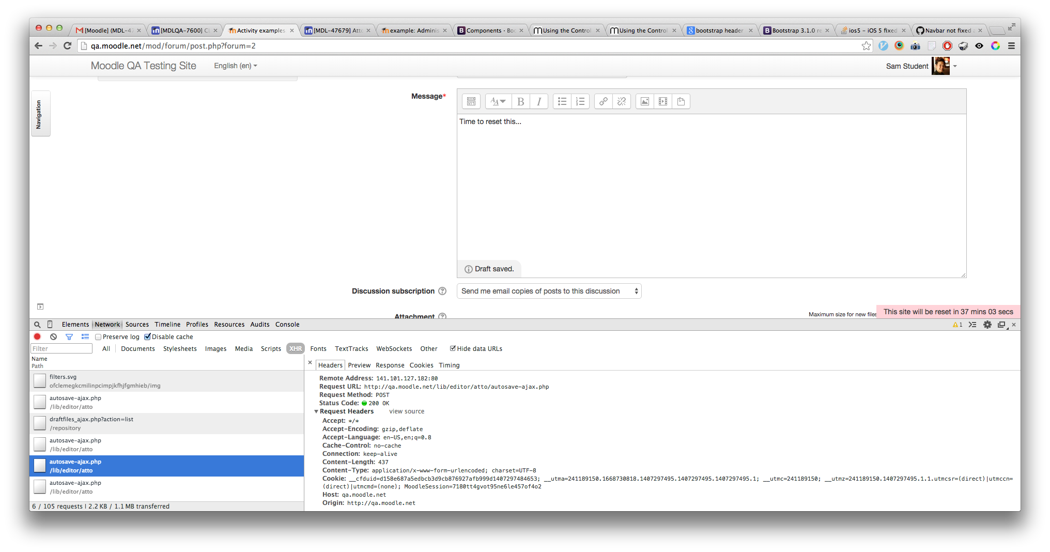Clear the network log

pyautogui.click(x=53, y=336)
